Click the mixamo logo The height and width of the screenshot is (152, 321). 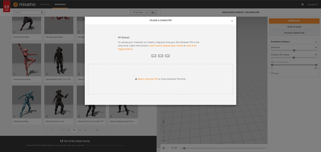tap(24, 4)
